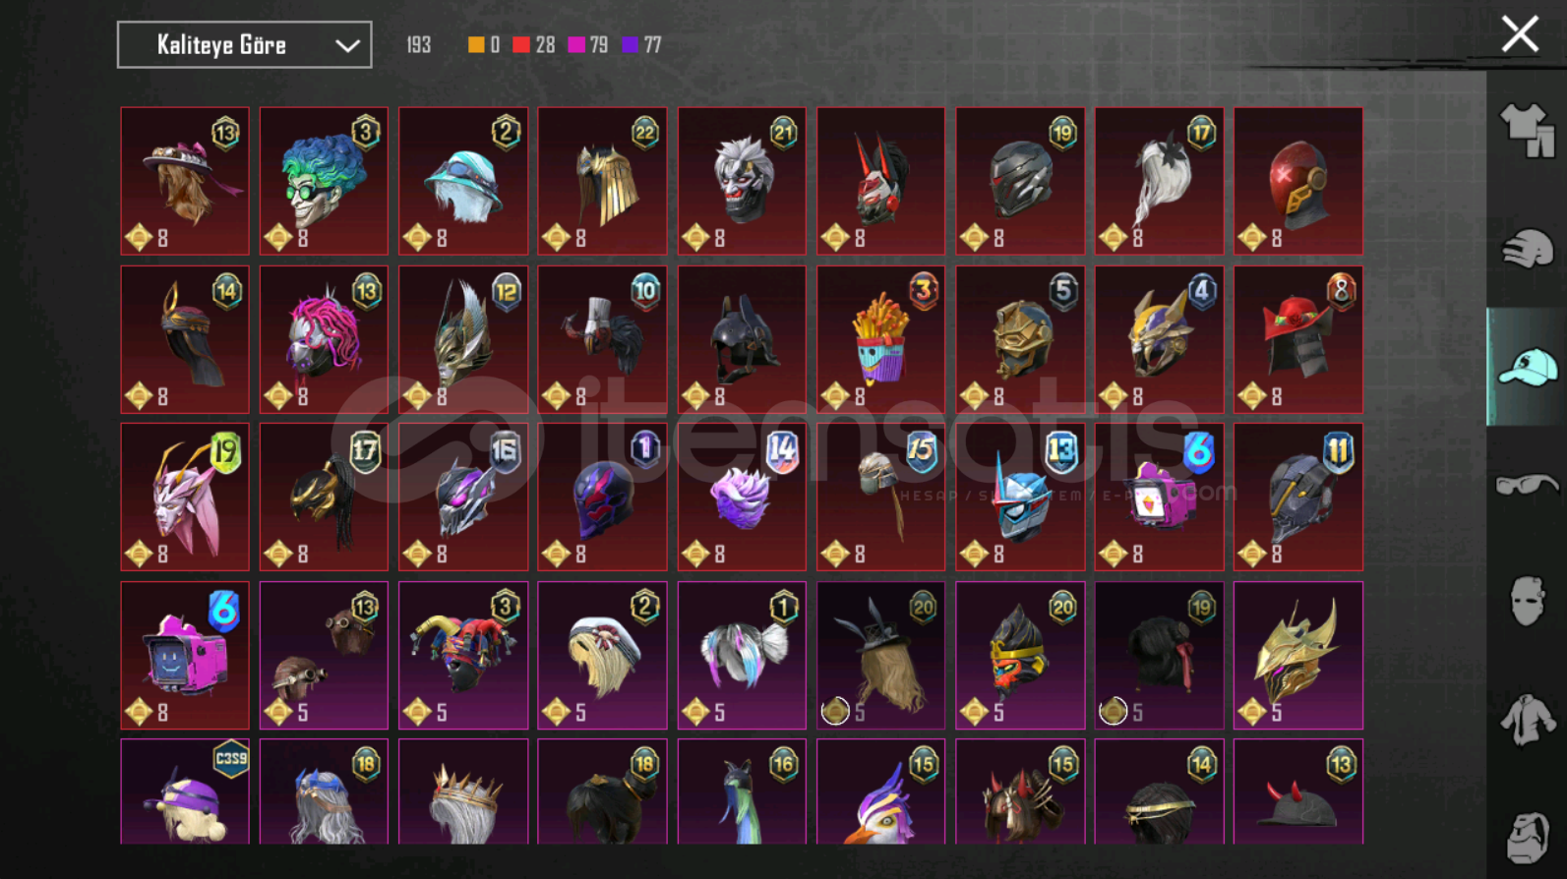Filter by the purple quality swatch
The image size is (1567, 879).
(x=631, y=45)
